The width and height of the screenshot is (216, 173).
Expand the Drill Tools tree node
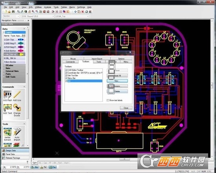4,77
